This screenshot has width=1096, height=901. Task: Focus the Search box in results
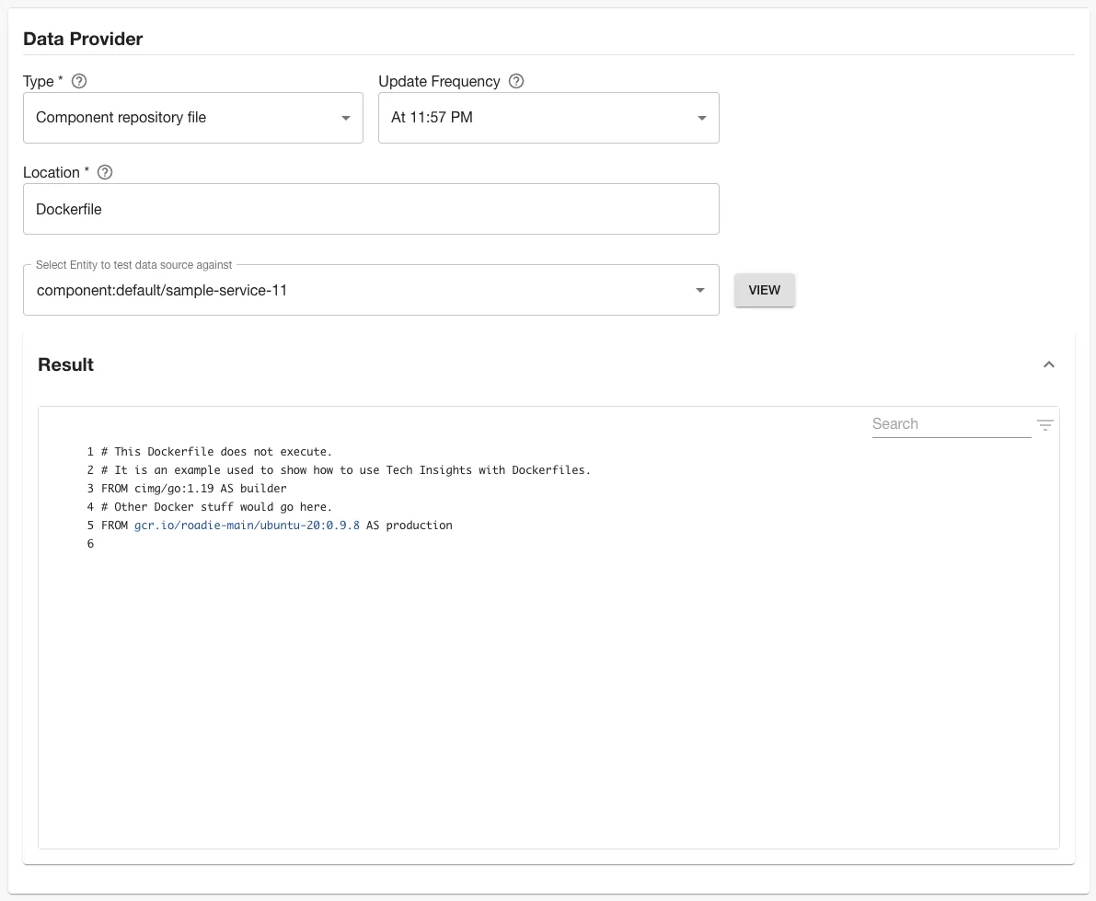click(950, 424)
